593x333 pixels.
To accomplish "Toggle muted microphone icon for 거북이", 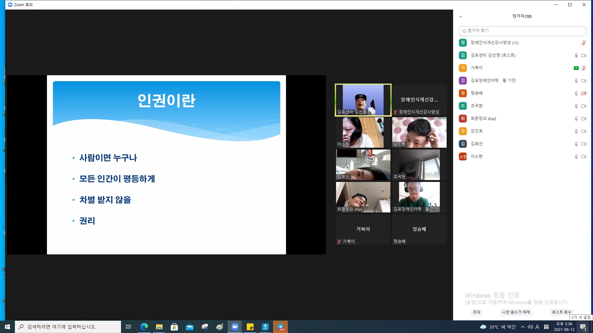I will [x=584, y=68].
